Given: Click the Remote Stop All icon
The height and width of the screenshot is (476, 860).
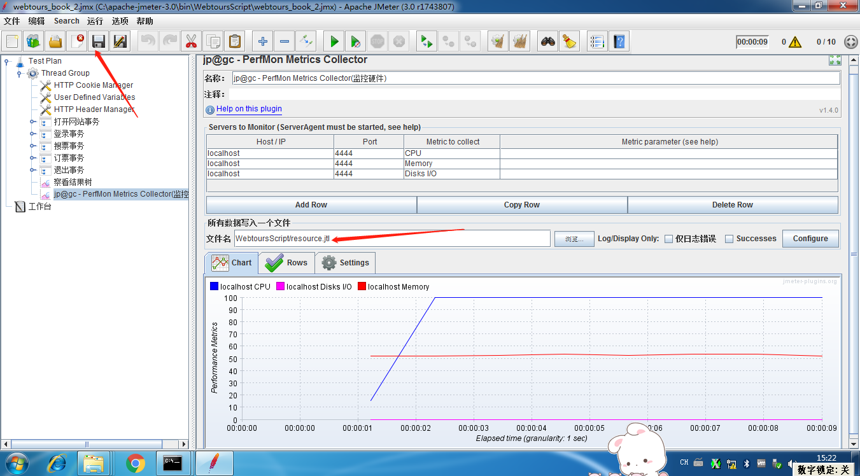Looking at the screenshot, I should tap(448, 42).
